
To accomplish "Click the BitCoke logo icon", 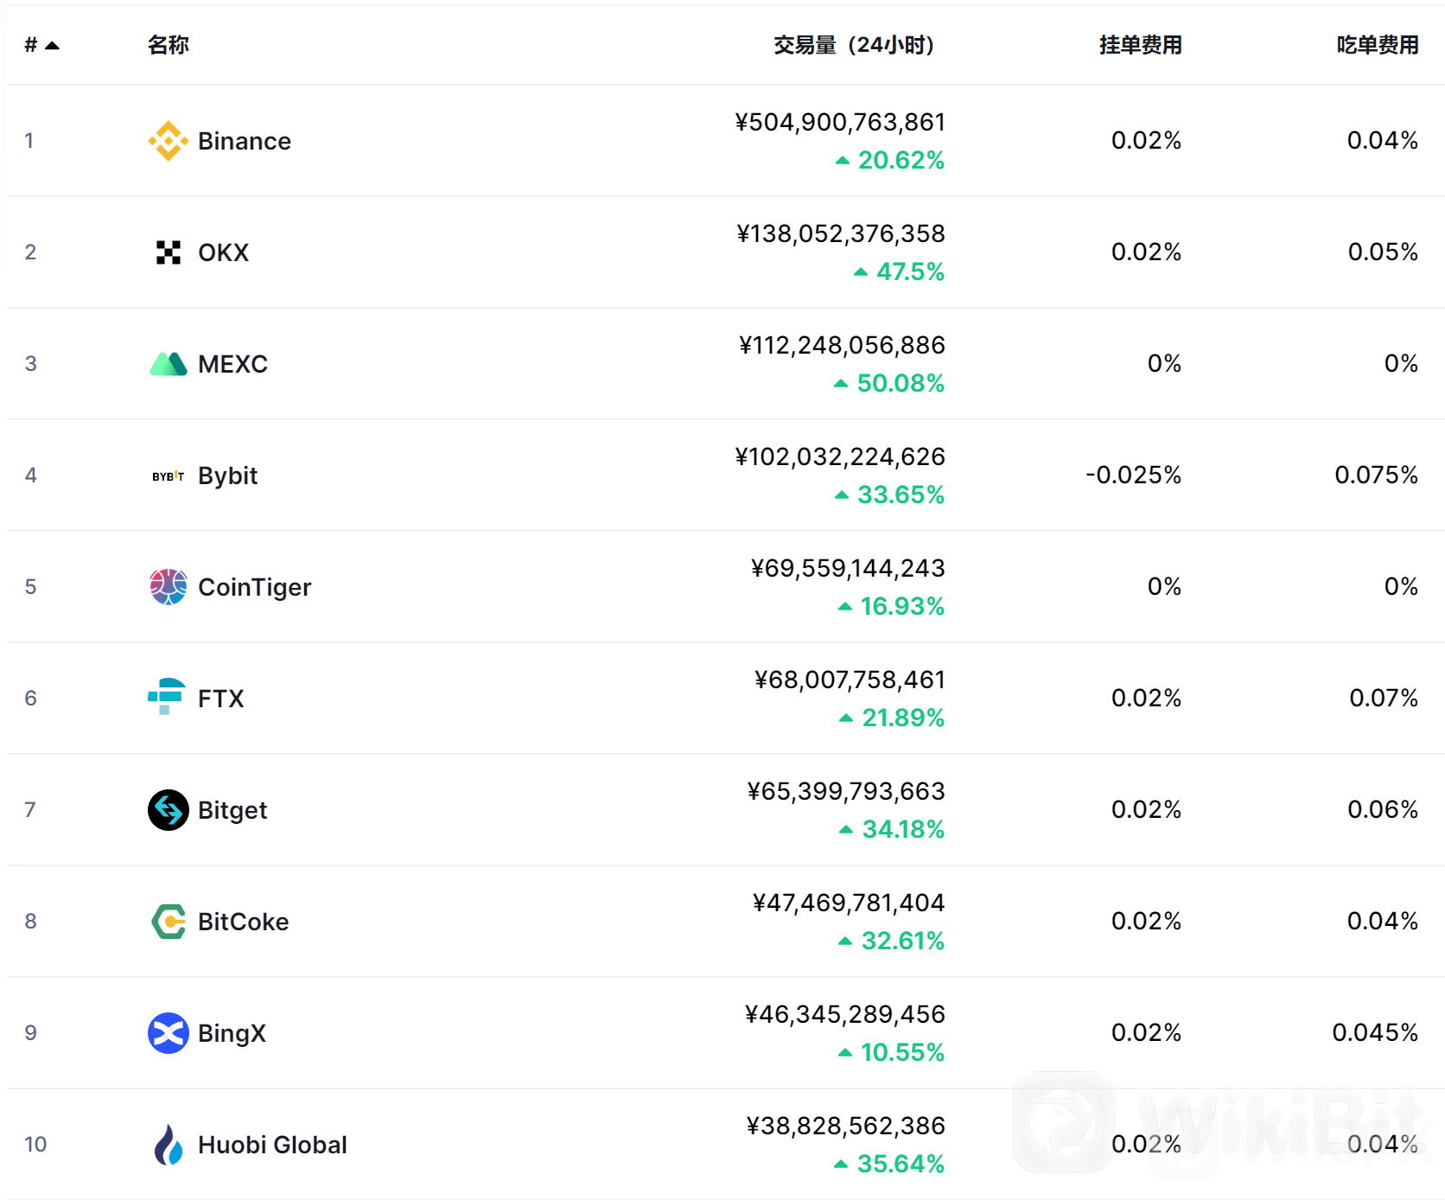I will pos(169,922).
